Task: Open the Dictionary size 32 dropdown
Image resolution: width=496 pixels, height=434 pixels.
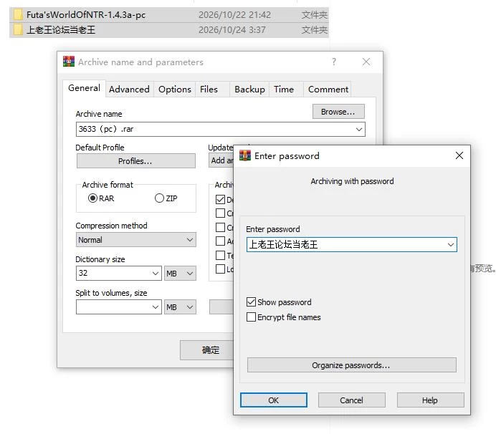Action: [155, 273]
